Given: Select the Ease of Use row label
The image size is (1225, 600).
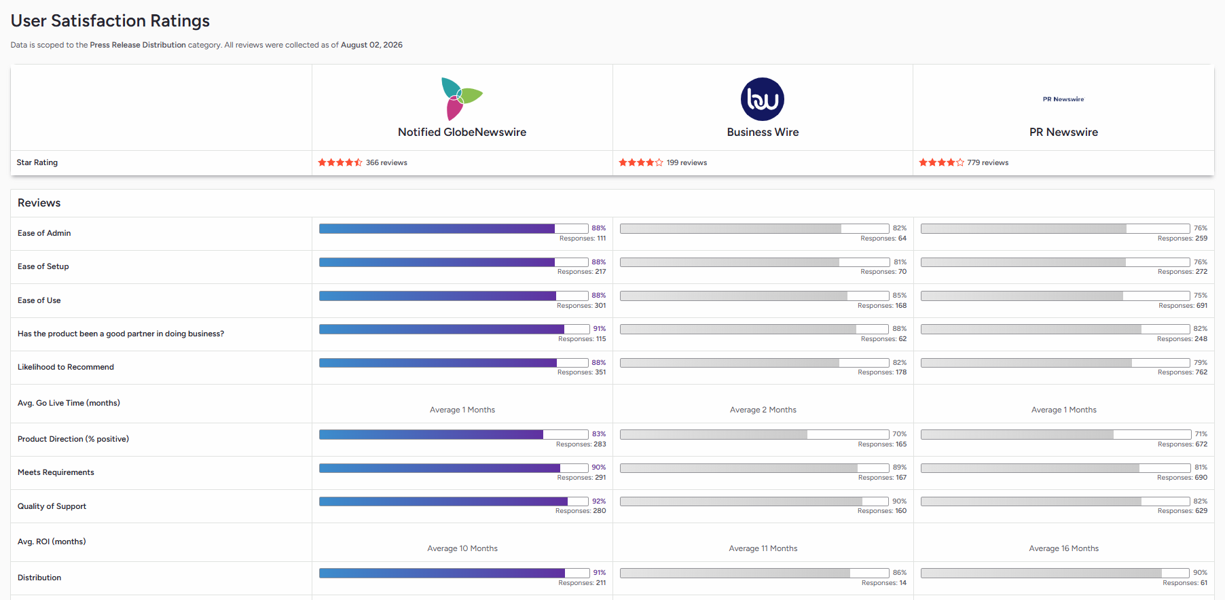Looking at the screenshot, I should click(39, 300).
